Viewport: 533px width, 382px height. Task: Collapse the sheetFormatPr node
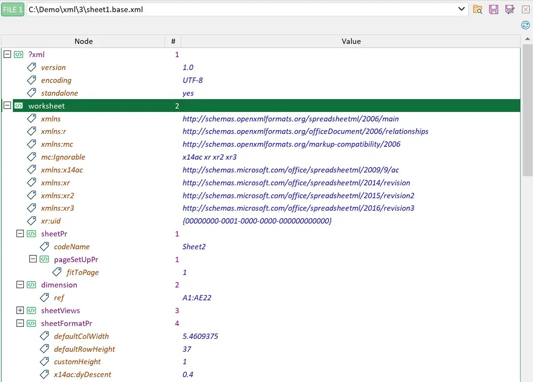tap(20, 323)
